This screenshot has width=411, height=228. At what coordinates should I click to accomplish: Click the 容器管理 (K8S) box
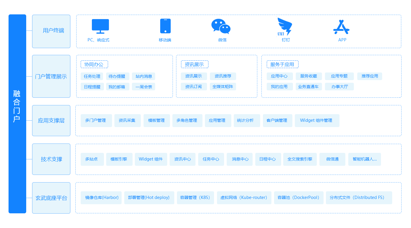point(195,198)
